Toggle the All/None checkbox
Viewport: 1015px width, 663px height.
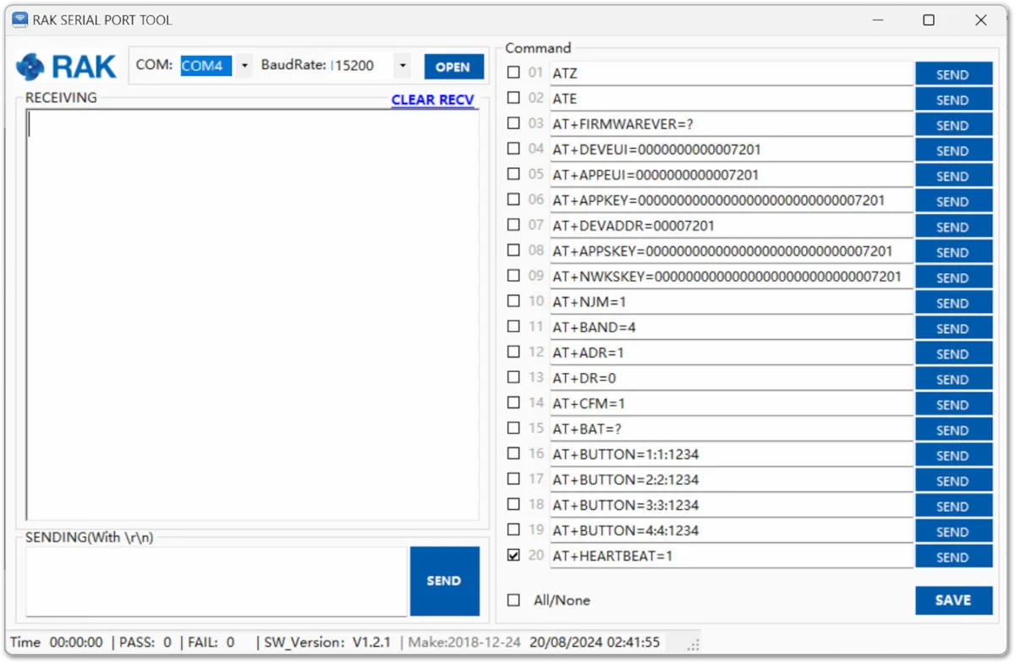point(513,600)
